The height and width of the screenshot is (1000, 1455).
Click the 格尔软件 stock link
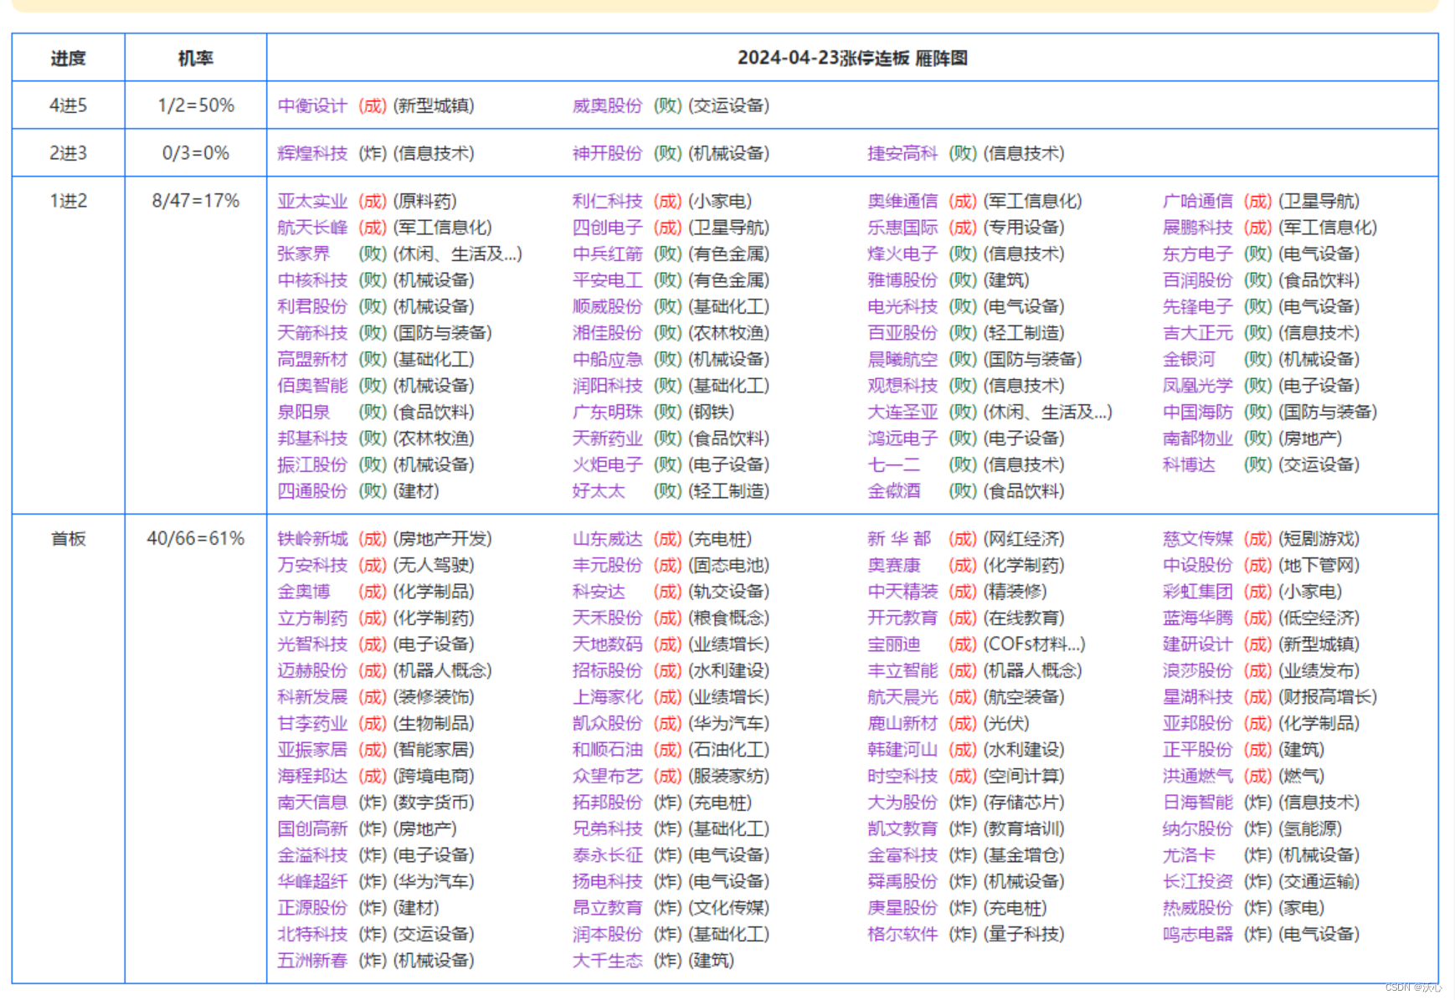coord(902,935)
